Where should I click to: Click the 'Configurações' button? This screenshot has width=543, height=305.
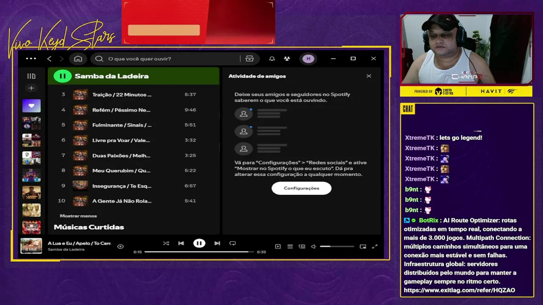(301, 188)
